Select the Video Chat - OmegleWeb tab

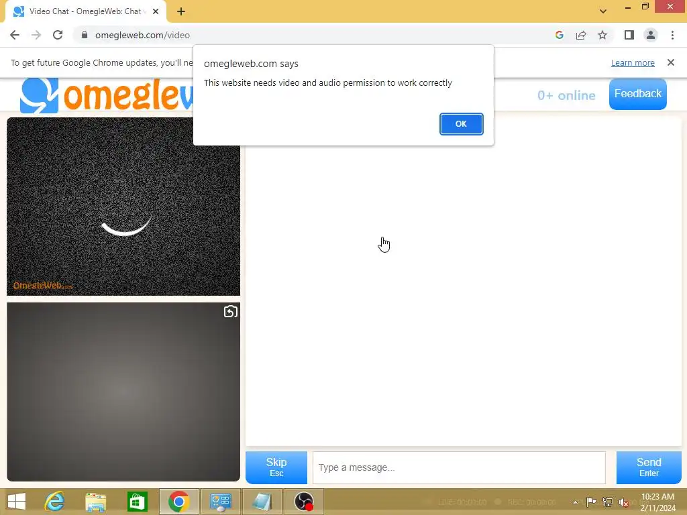tap(85, 11)
